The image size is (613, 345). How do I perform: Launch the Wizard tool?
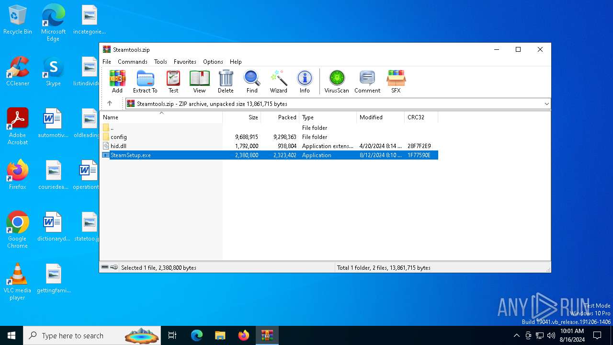pyautogui.click(x=278, y=81)
